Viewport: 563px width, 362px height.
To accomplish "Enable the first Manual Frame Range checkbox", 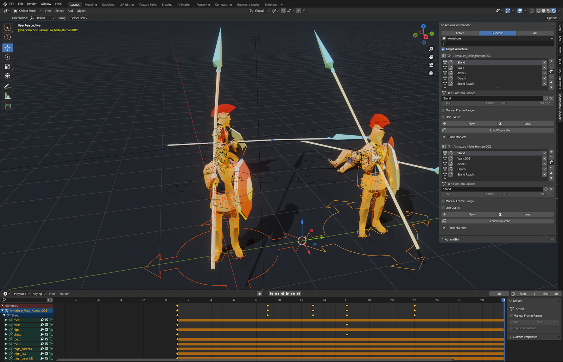I will pos(443,110).
